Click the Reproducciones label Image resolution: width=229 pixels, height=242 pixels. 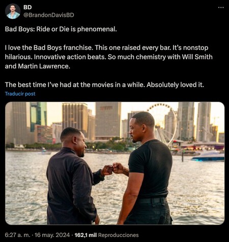point(118,235)
